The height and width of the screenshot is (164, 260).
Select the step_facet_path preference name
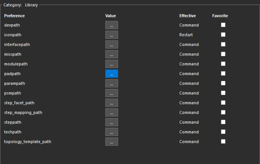19,103
